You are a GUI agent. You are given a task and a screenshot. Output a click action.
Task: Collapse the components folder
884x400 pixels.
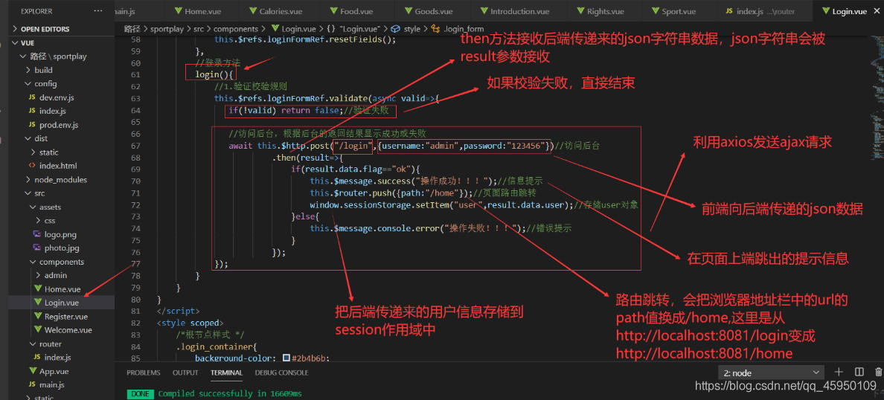click(62, 262)
